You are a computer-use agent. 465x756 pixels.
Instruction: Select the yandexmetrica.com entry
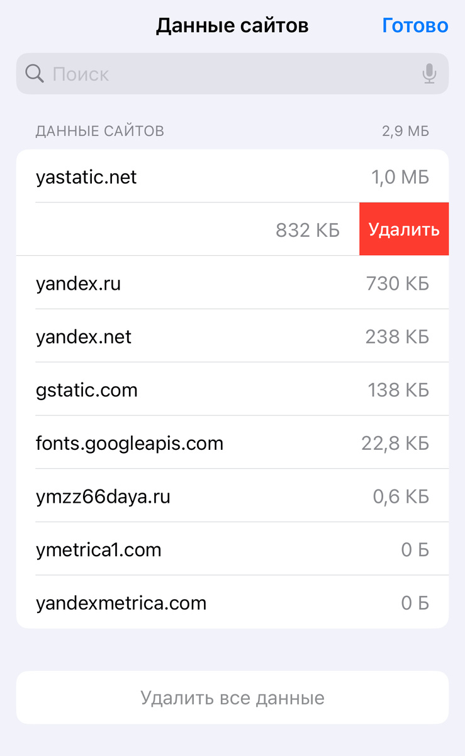click(232, 602)
